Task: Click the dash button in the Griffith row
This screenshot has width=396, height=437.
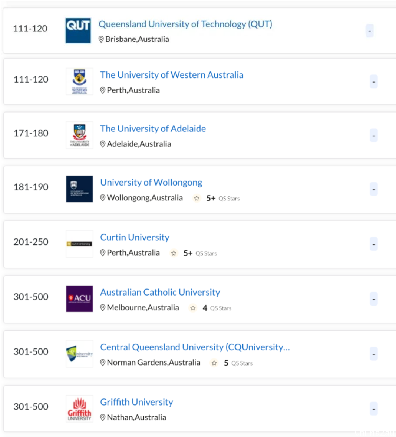Action: click(x=374, y=408)
